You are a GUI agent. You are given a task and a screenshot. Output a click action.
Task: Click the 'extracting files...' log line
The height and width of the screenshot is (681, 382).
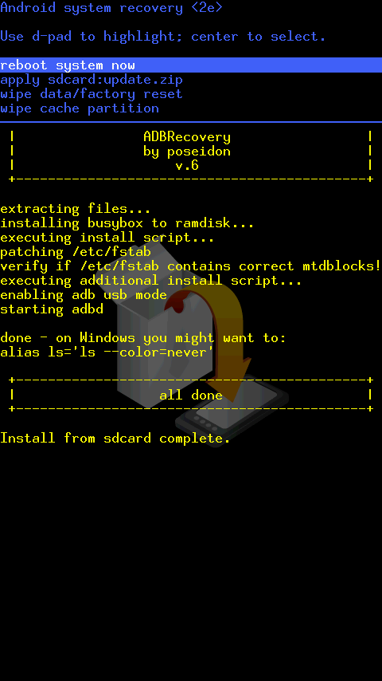(76, 209)
